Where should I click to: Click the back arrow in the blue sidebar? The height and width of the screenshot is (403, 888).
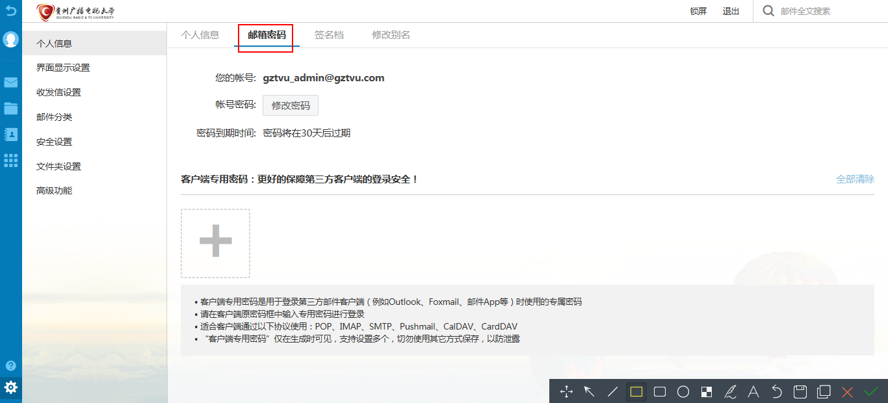(10, 10)
